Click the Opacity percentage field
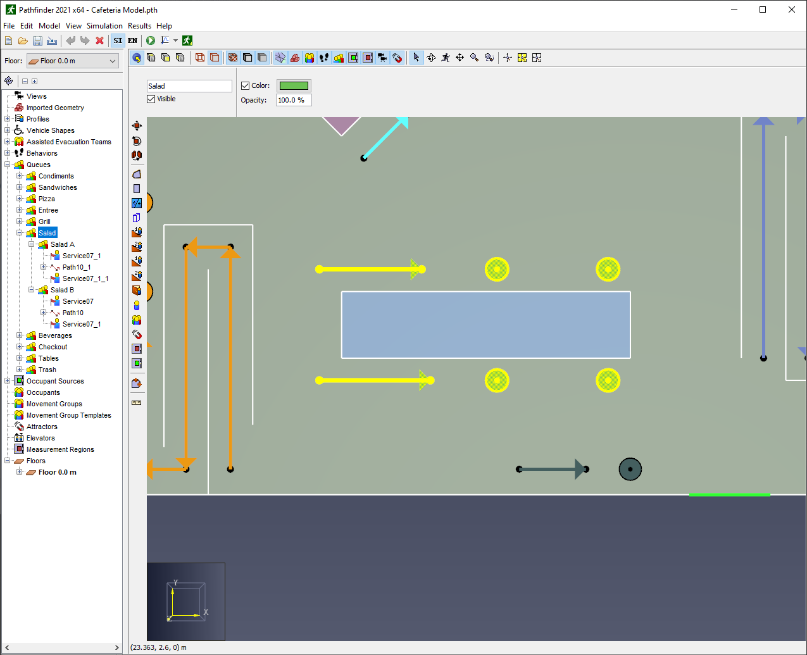This screenshot has height=655, width=807. click(294, 100)
